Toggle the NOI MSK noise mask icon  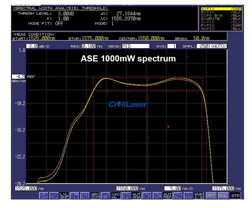pyautogui.click(x=85, y=196)
